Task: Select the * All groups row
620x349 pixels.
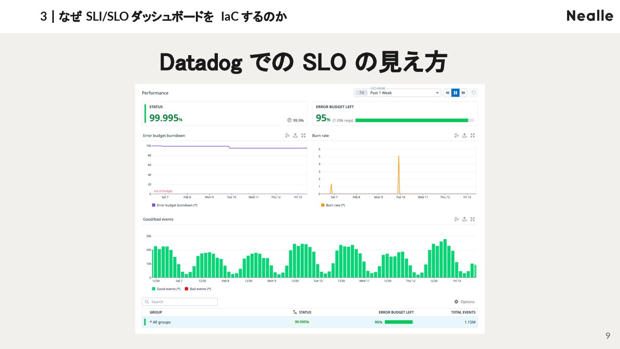Action: tap(310, 322)
